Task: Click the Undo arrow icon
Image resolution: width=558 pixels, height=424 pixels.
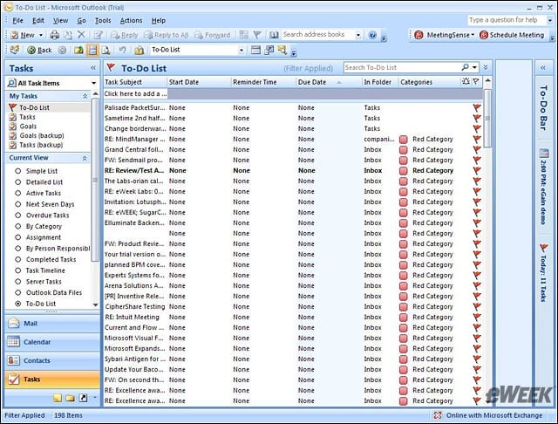Action: coord(122,50)
